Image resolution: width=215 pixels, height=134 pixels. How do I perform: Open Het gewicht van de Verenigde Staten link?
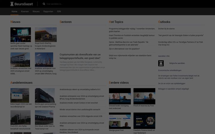click(181, 35)
